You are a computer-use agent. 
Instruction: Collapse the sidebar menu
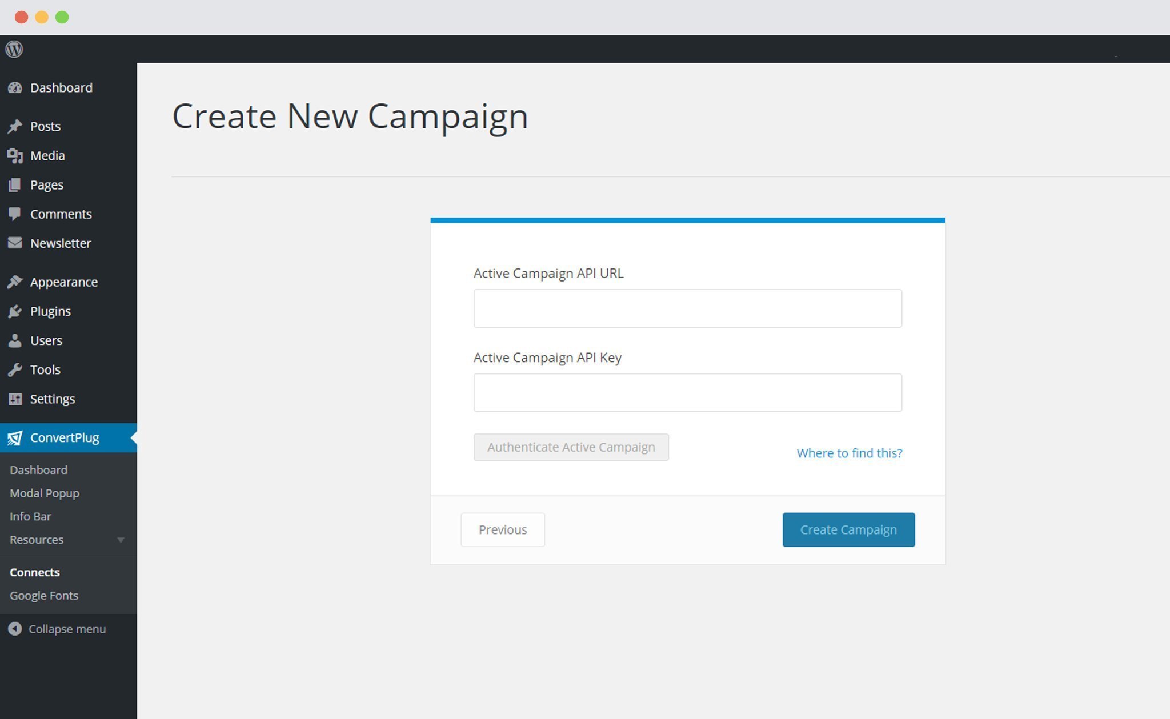57,629
